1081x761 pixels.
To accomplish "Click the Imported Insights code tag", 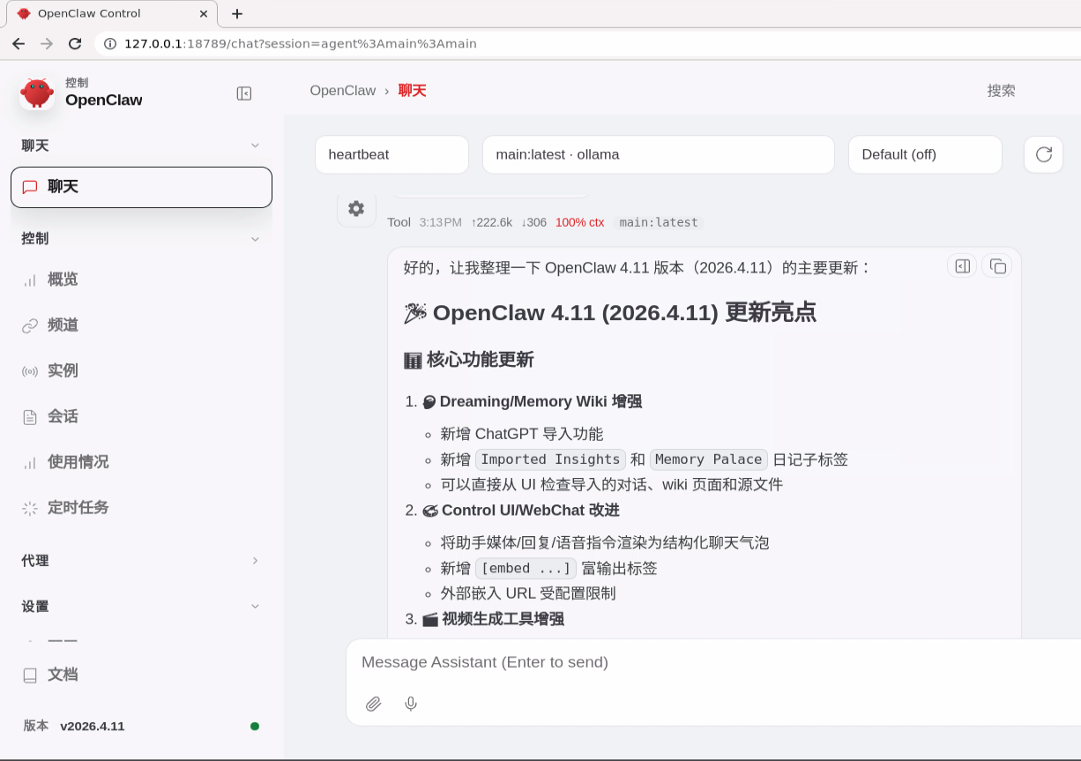I will tap(550, 459).
